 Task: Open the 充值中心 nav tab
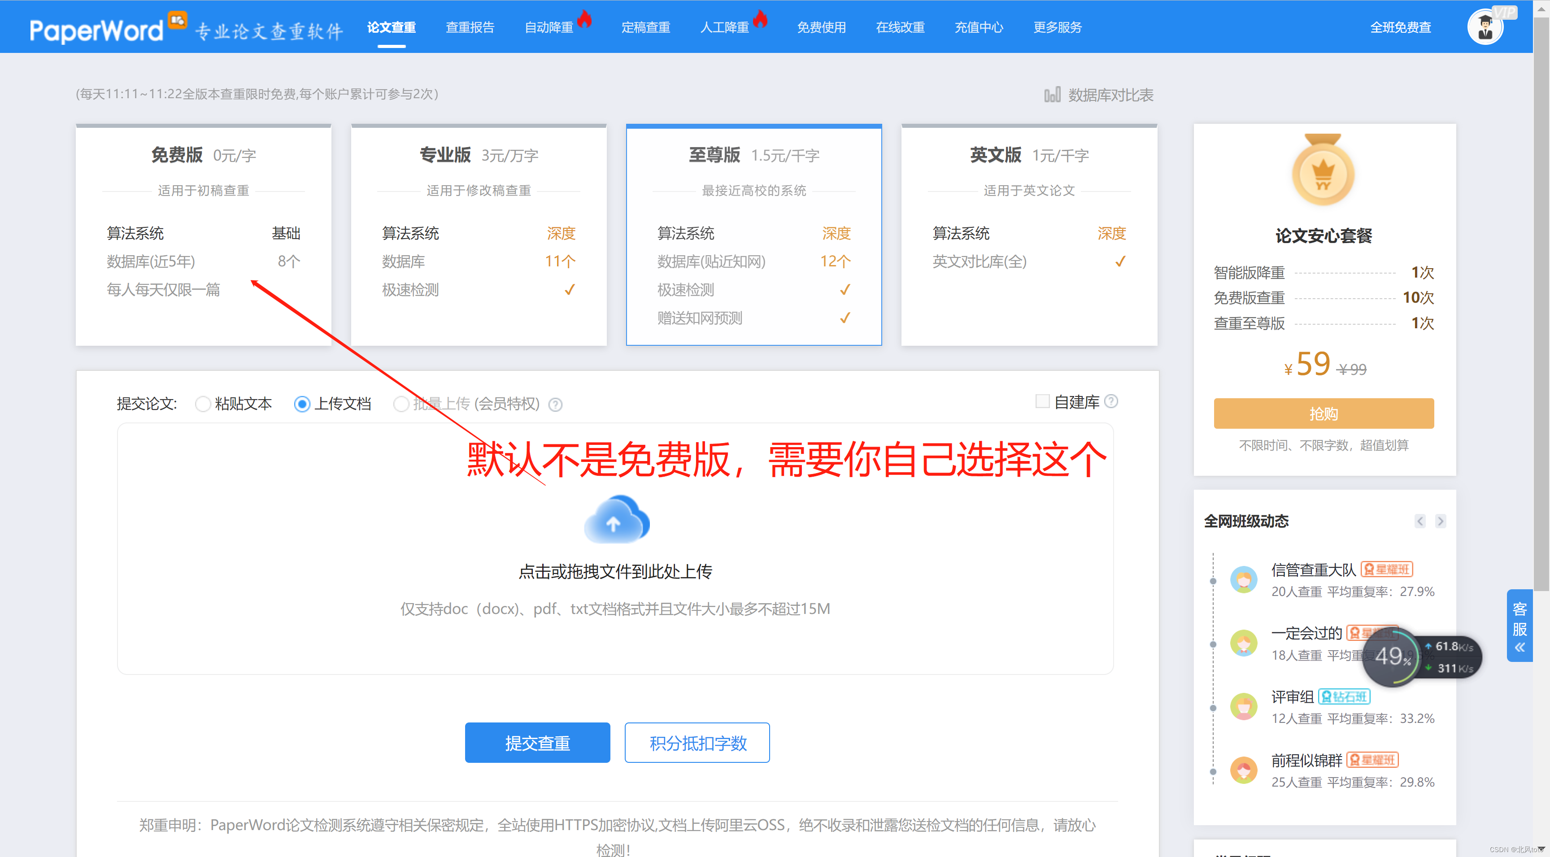point(978,28)
